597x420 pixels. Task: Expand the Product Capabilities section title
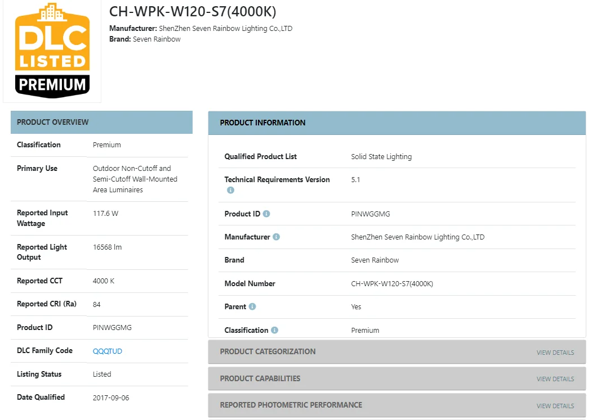[x=260, y=378]
